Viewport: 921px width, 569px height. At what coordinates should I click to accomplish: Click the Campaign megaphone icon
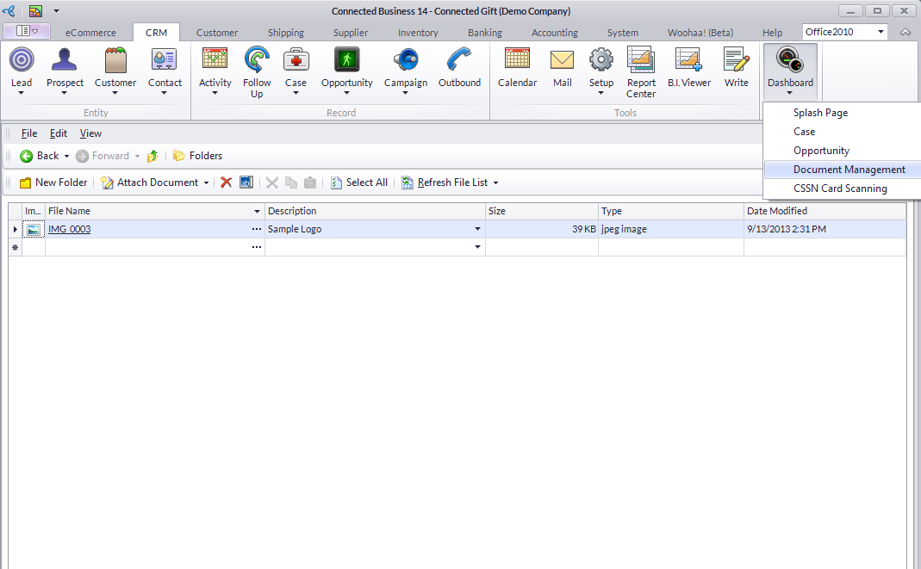(405, 61)
